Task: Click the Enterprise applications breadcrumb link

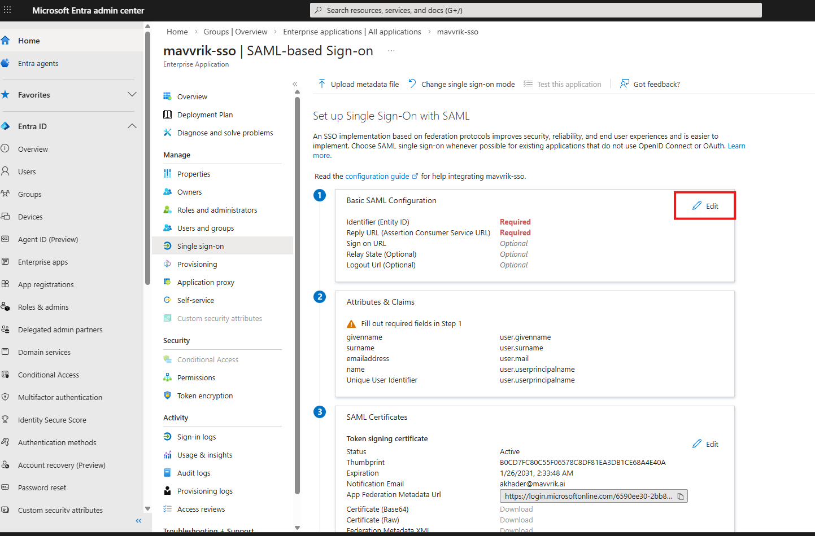Action: (x=352, y=32)
